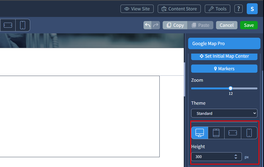The width and height of the screenshot is (264, 167).
Task: Select the empty map block on canvas
Action: coord(80,116)
